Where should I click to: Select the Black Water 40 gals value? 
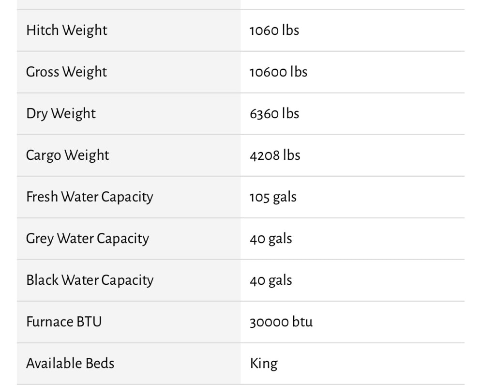pos(271,280)
